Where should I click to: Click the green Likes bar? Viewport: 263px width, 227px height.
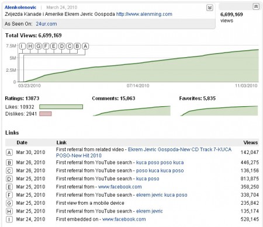coord(61,107)
